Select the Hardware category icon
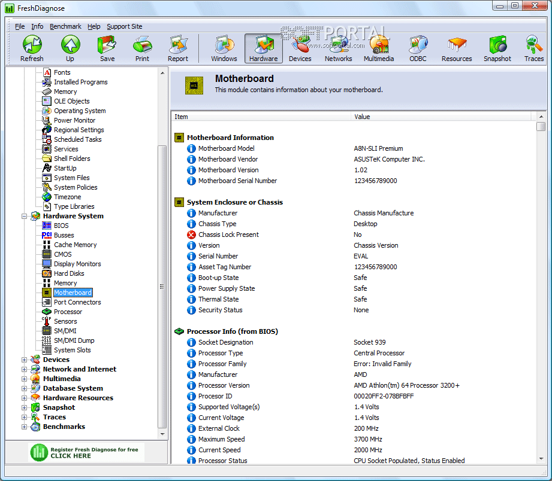Image resolution: width=552 pixels, height=481 pixels. [x=263, y=48]
